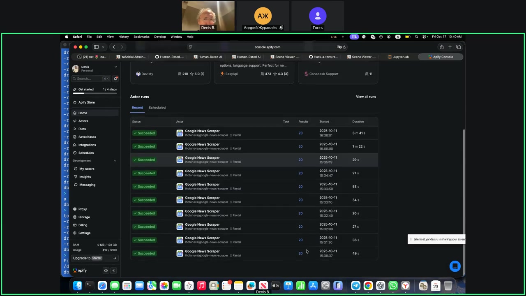Reload the page using address bar icon
This screenshot has width=526, height=296.
tap(344, 47)
